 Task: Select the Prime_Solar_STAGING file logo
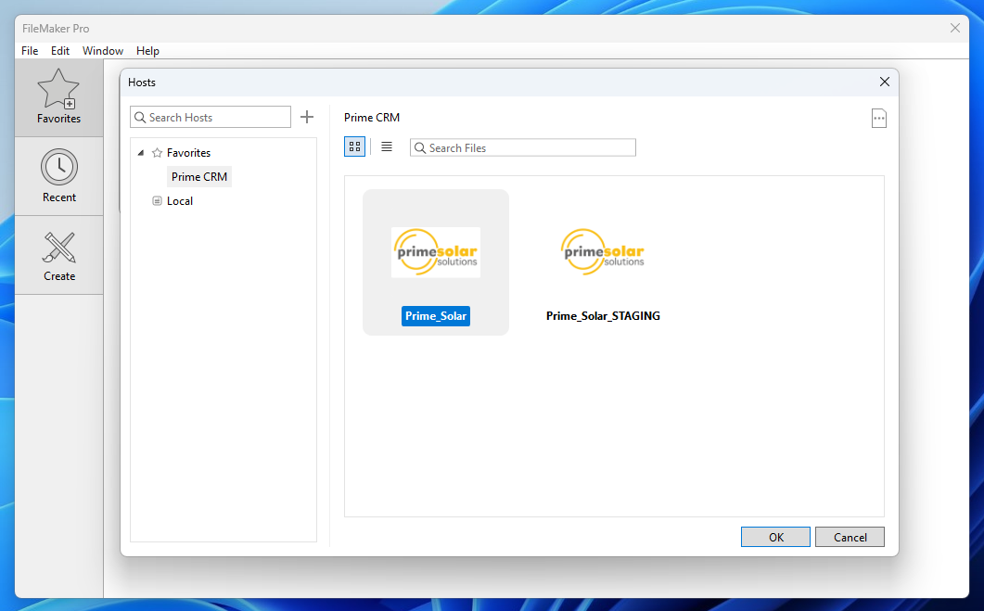click(x=603, y=251)
